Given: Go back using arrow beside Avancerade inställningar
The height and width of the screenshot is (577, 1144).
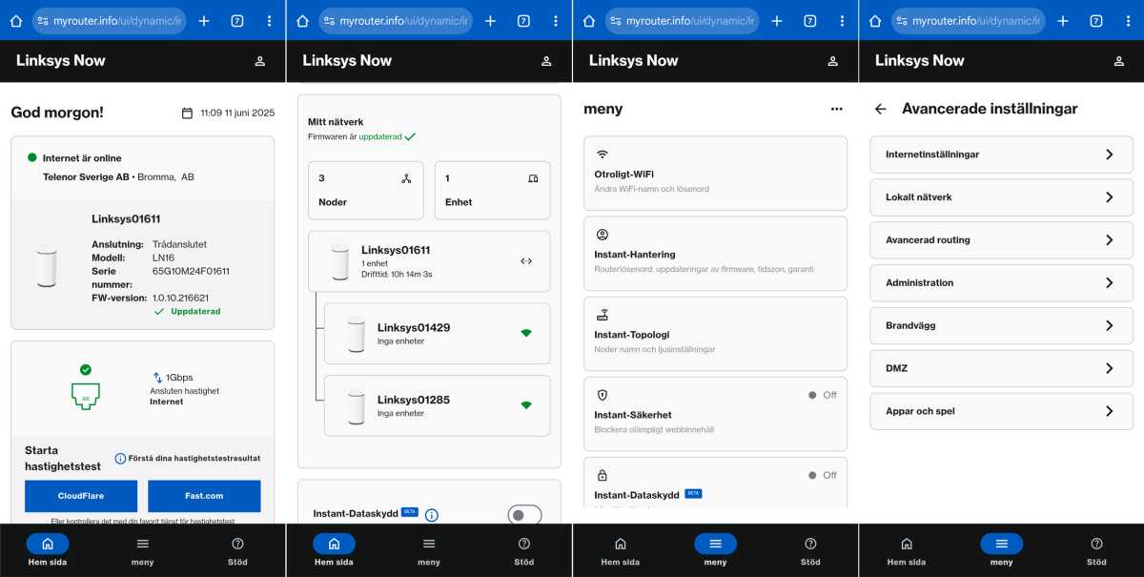Looking at the screenshot, I should (880, 110).
